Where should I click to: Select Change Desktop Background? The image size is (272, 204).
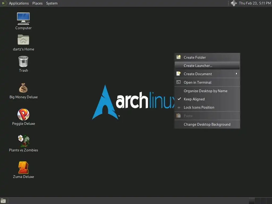(x=207, y=124)
